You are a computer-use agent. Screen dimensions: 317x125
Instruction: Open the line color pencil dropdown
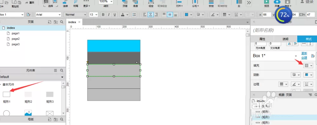coord(215,15)
